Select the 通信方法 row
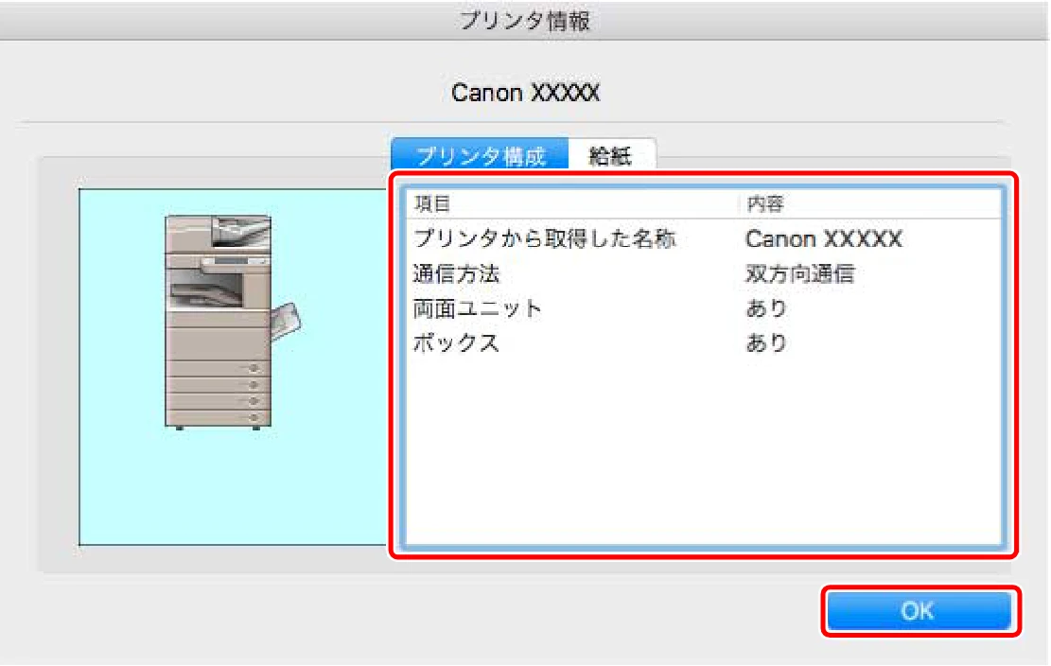Image resolution: width=1051 pixels, height=666 pixels. tap(704, 273)
